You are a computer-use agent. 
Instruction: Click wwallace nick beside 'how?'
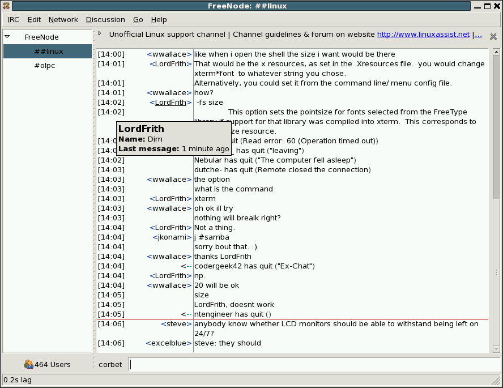pyautogui.click(x=169, y=93)
